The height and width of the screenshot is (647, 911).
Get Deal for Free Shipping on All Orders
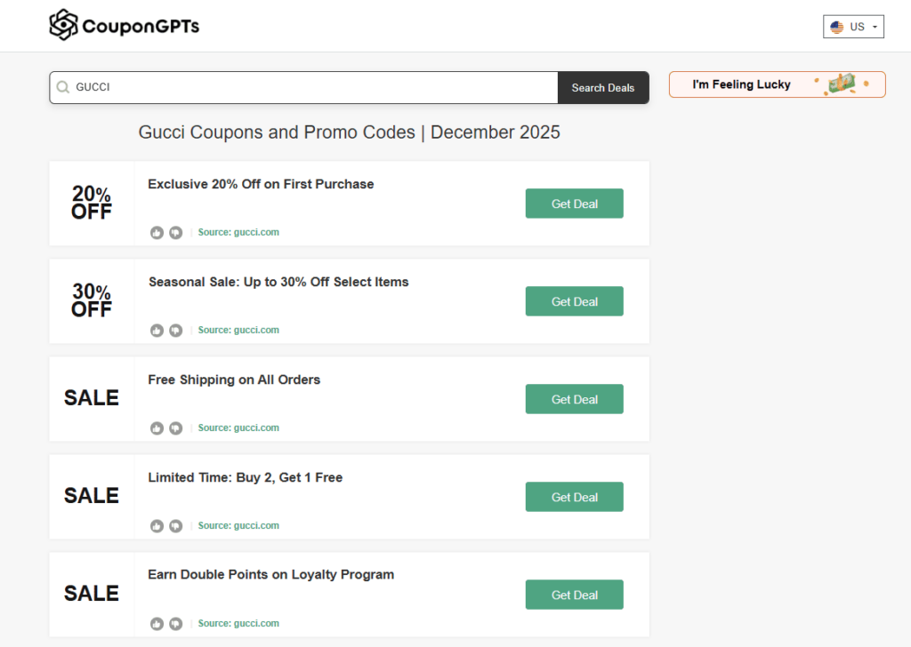point(575,399)
